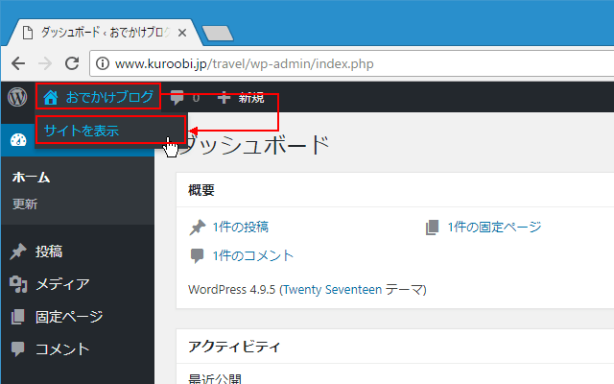The height and width of the screenshot is (384, 614).
Task: Select サイトを表示 from the dropdown
Action: tap(110, 130)
